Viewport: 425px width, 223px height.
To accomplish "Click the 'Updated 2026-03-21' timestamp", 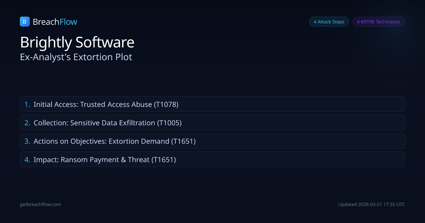I will point(372,204).
